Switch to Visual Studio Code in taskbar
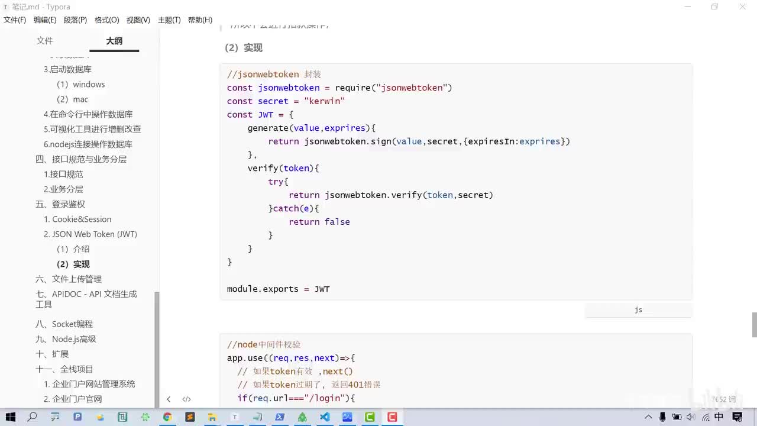This screenshot has width=757, height=426. [x=325, y=417]
